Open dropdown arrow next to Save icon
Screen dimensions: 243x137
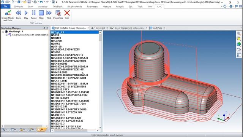coord(32,2)
